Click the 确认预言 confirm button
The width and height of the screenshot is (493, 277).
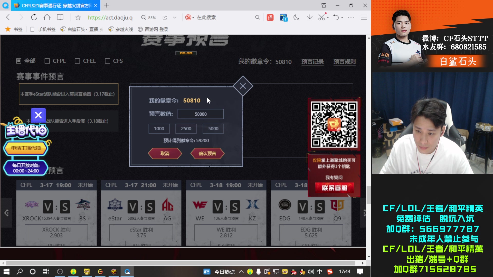[x=207, y=153]
